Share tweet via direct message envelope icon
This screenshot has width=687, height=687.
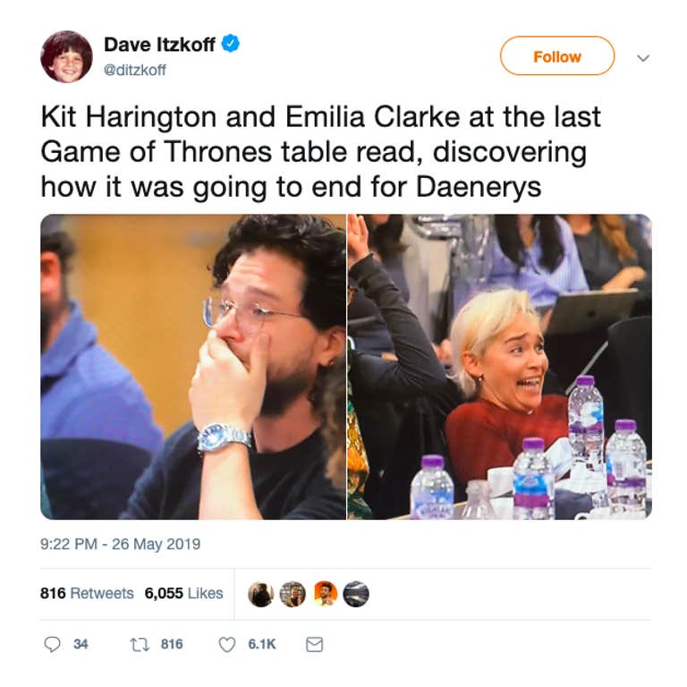pyautogui.click(x=314, y=644)
